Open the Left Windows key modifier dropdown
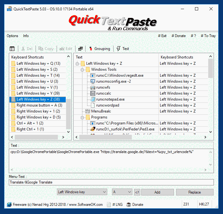The image size is (223, 214). 82,192
